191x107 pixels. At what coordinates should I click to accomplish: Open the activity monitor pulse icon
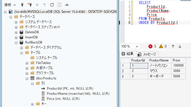pos(67,5)
